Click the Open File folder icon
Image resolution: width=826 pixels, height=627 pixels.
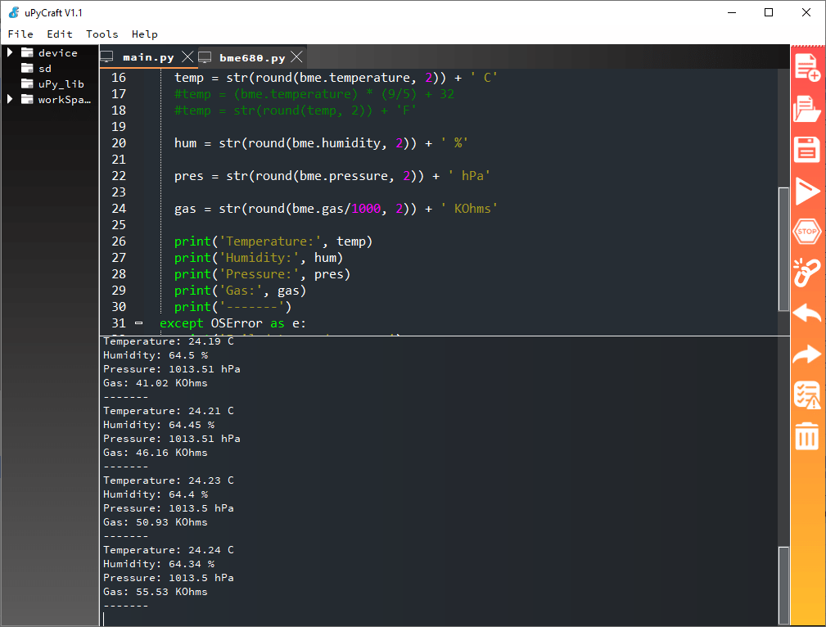(807, 108)
